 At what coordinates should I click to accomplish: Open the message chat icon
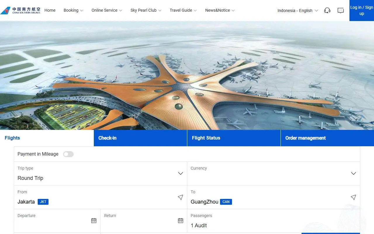(341, 11)
